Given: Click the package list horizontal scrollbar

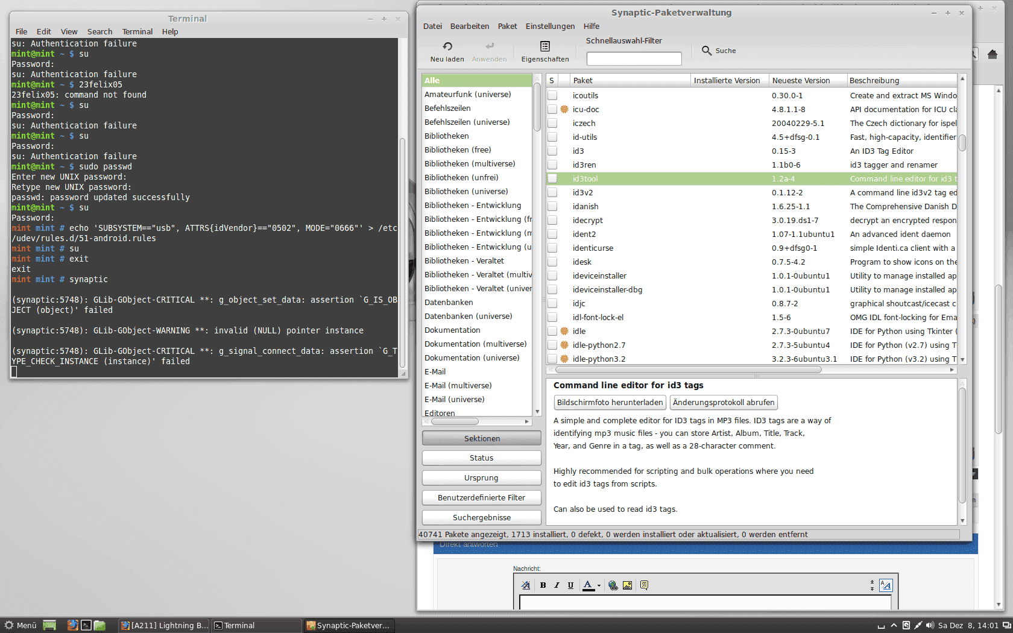Looking at the screenshot, I should (x=687, y=370).
